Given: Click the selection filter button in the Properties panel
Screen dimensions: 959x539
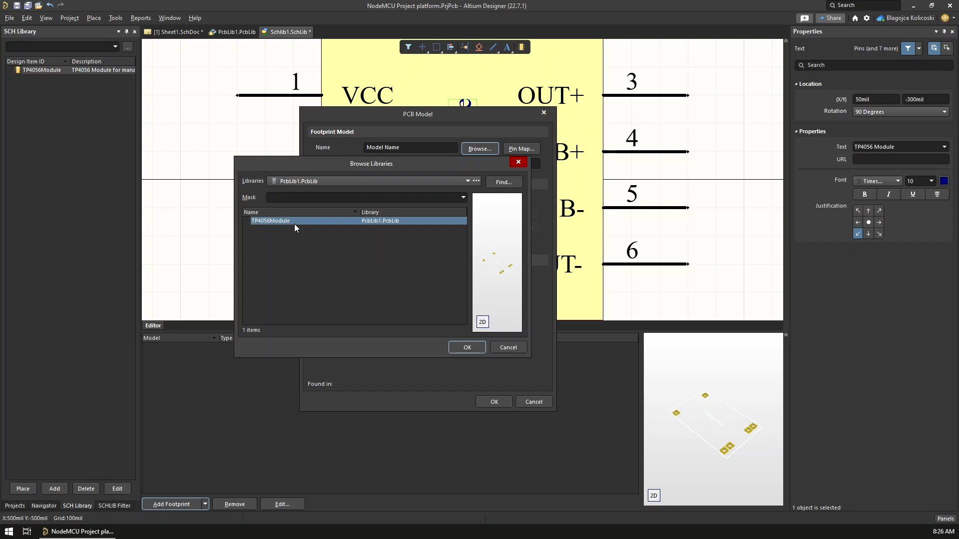Looking at the screenshot, I should (908, 48).
